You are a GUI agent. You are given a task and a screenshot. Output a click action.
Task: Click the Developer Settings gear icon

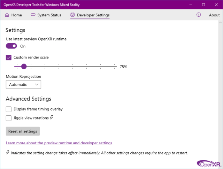click(72, 15)
